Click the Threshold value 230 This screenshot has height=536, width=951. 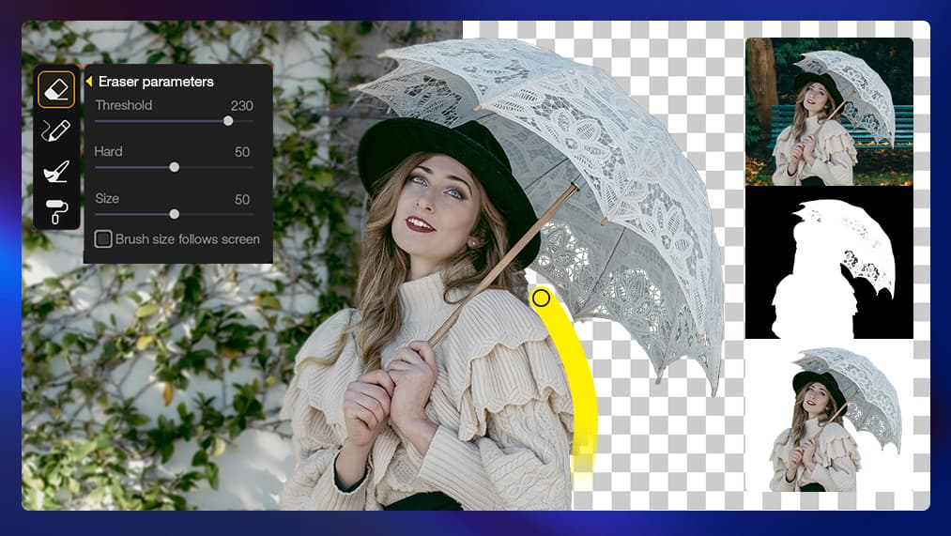click(241, 105)
